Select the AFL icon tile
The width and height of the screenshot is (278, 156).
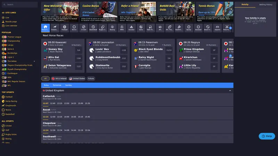click(x=160, y=28)
